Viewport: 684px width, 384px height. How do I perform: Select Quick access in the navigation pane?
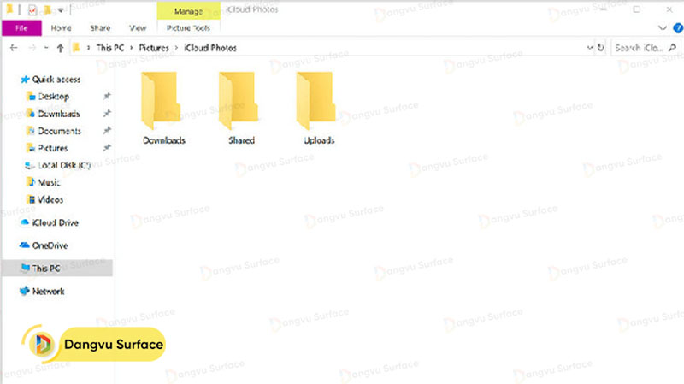56,80
